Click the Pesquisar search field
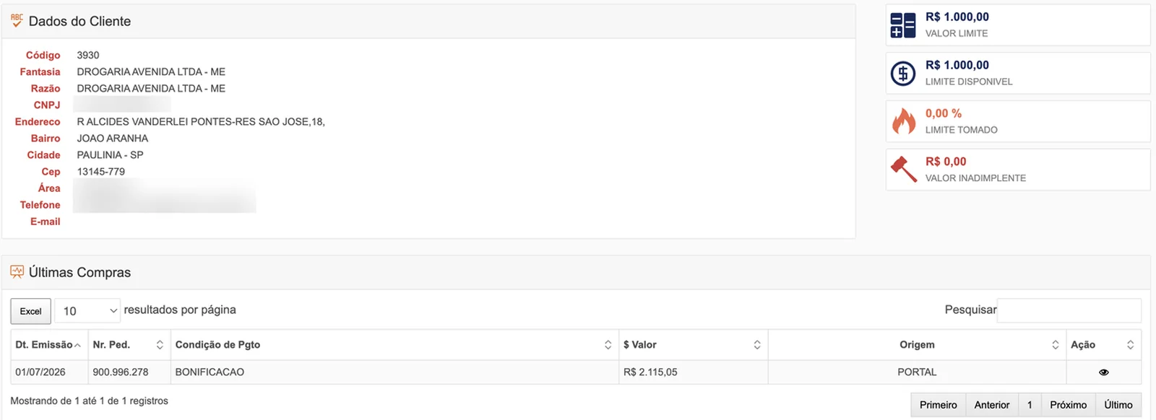1156x420 pixels. point(1069,310)
